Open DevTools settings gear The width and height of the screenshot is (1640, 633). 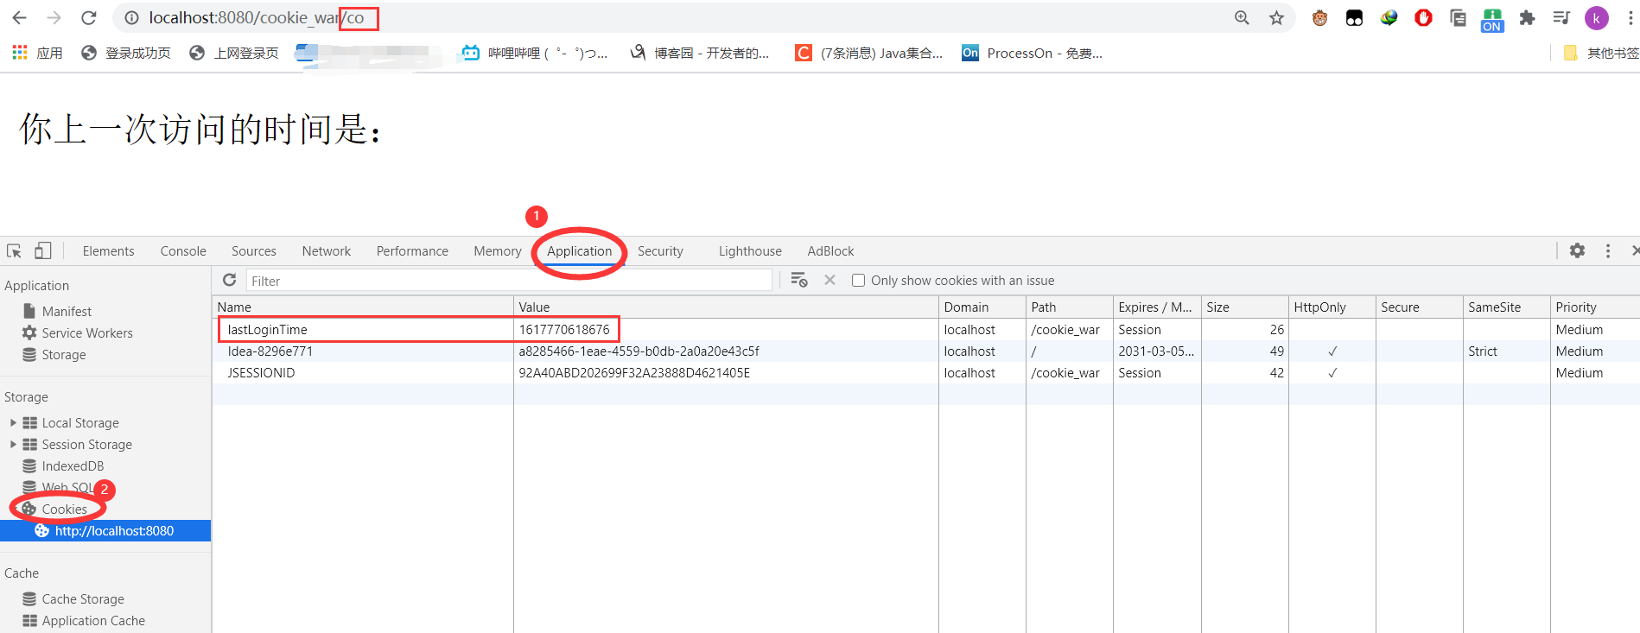1577,250
